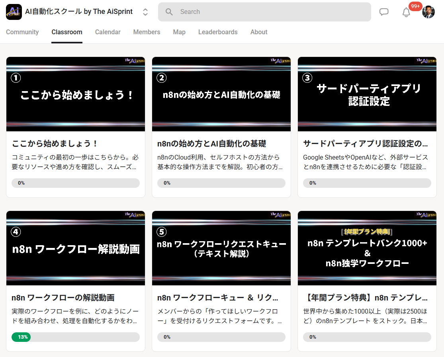Focus the Search input field

(264, 12)
